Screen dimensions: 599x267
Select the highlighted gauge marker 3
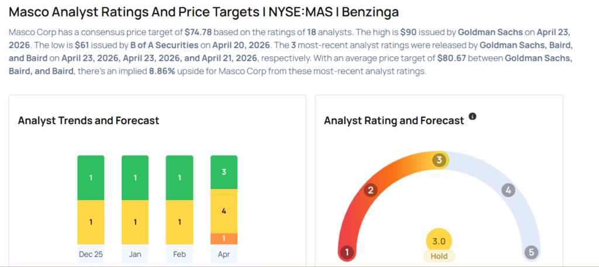pos(440,160)
